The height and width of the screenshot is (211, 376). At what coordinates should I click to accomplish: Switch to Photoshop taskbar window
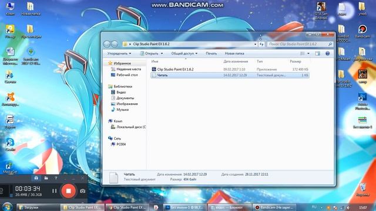185,207
